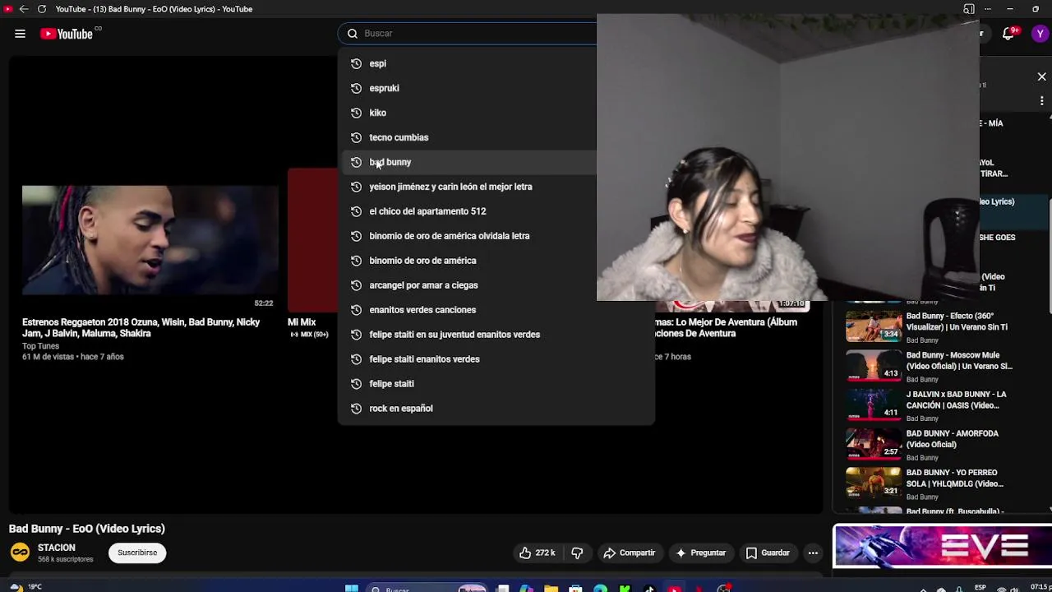Choose 'felipe staiti' suggestion

pyautogui.click(x=496, y=384)
